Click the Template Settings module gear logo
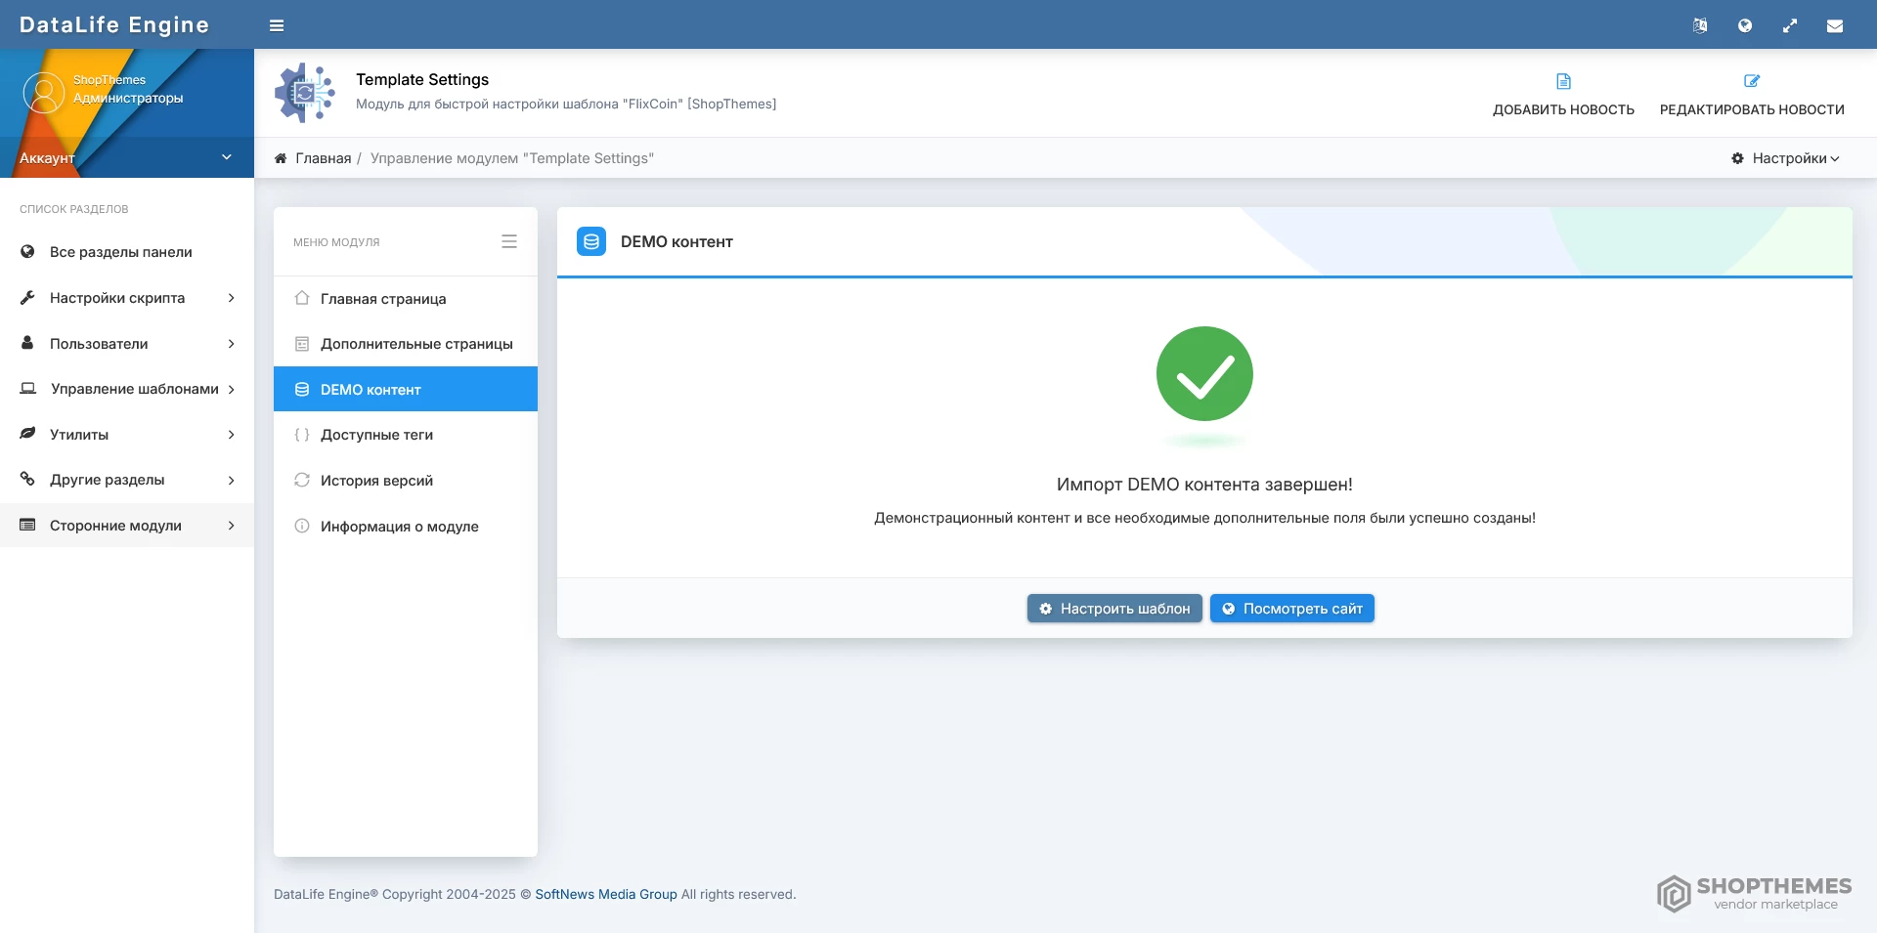Viewport: 1877px width, 933px height. 304,93
